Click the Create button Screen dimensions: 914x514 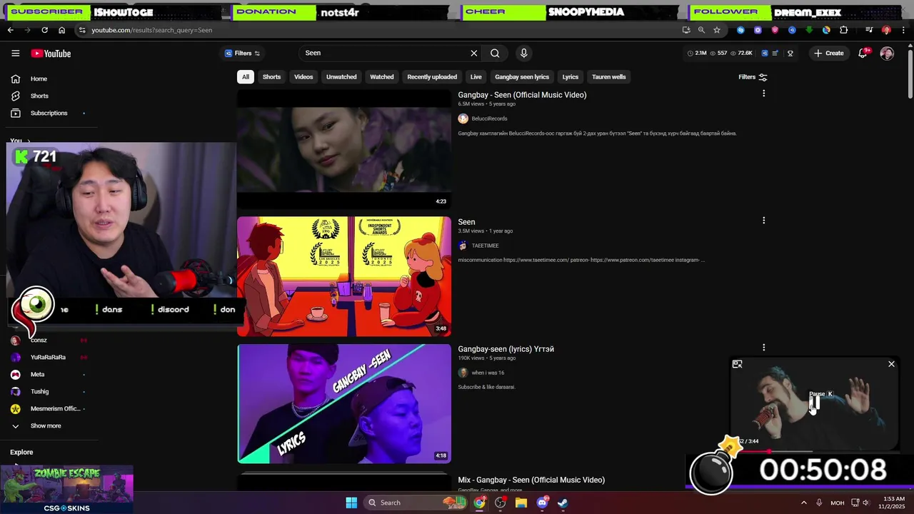click(828, 54)
